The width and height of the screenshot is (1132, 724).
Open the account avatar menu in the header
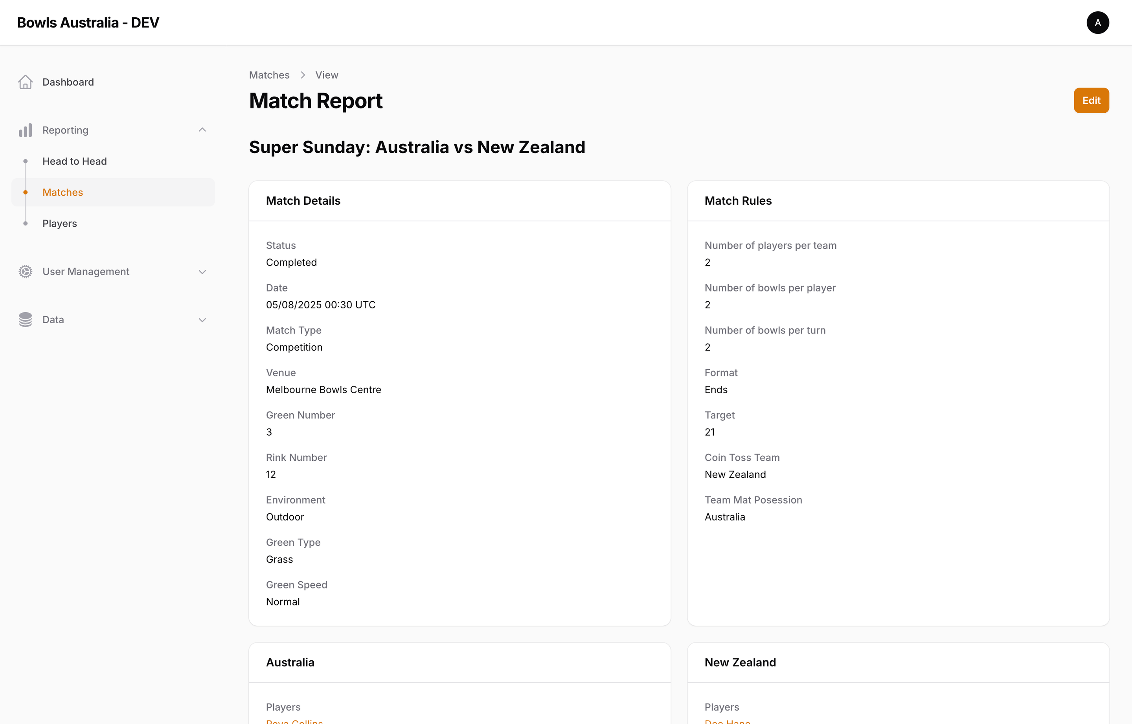tap(1098, 22)
